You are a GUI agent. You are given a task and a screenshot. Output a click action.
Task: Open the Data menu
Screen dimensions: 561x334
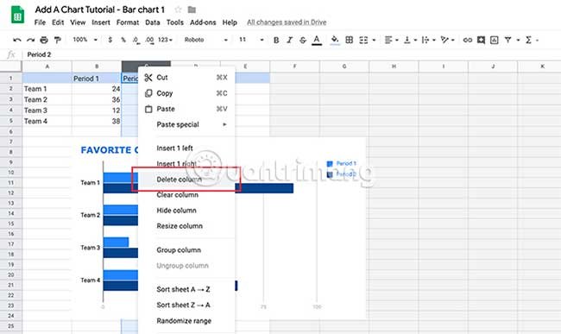(153, 22)
